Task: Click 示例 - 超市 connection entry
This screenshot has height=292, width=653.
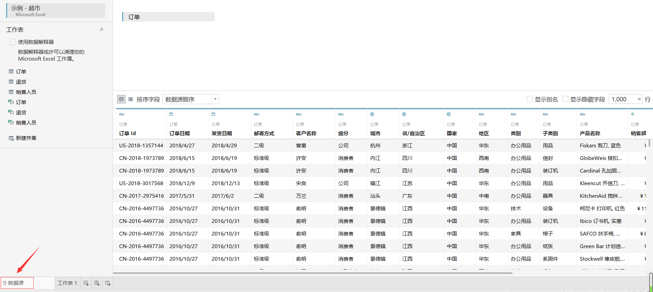Action: click(x=56, y=11)
